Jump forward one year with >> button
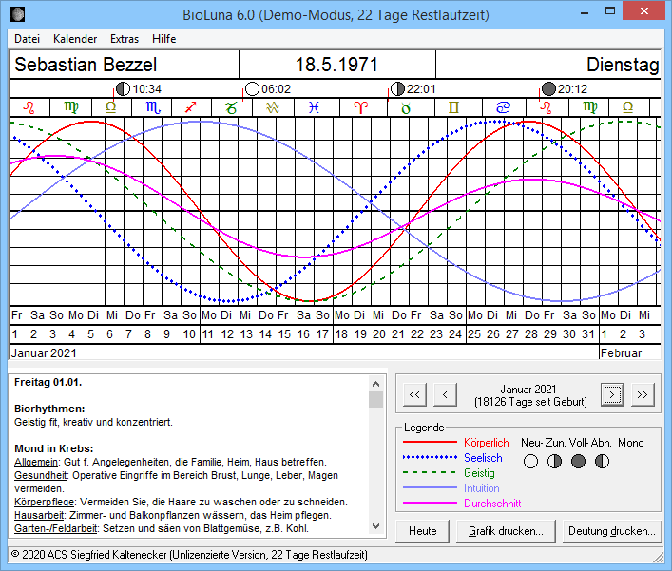The width and height of the screenshot is (672, 571). tap(643, 394)
